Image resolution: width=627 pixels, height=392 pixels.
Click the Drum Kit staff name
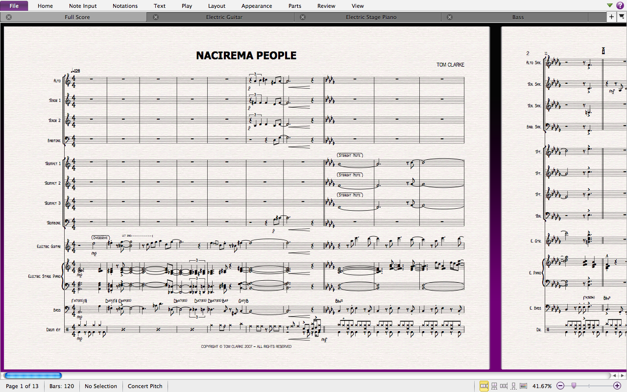[x=54, y=330]
